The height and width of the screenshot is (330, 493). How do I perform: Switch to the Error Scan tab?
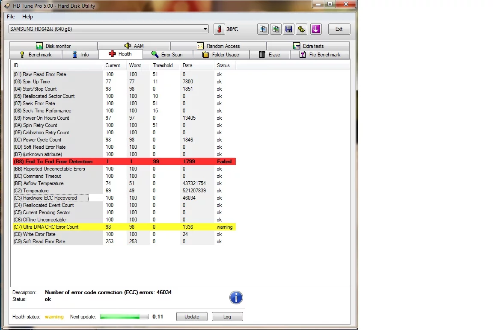(x=168, y=55)
